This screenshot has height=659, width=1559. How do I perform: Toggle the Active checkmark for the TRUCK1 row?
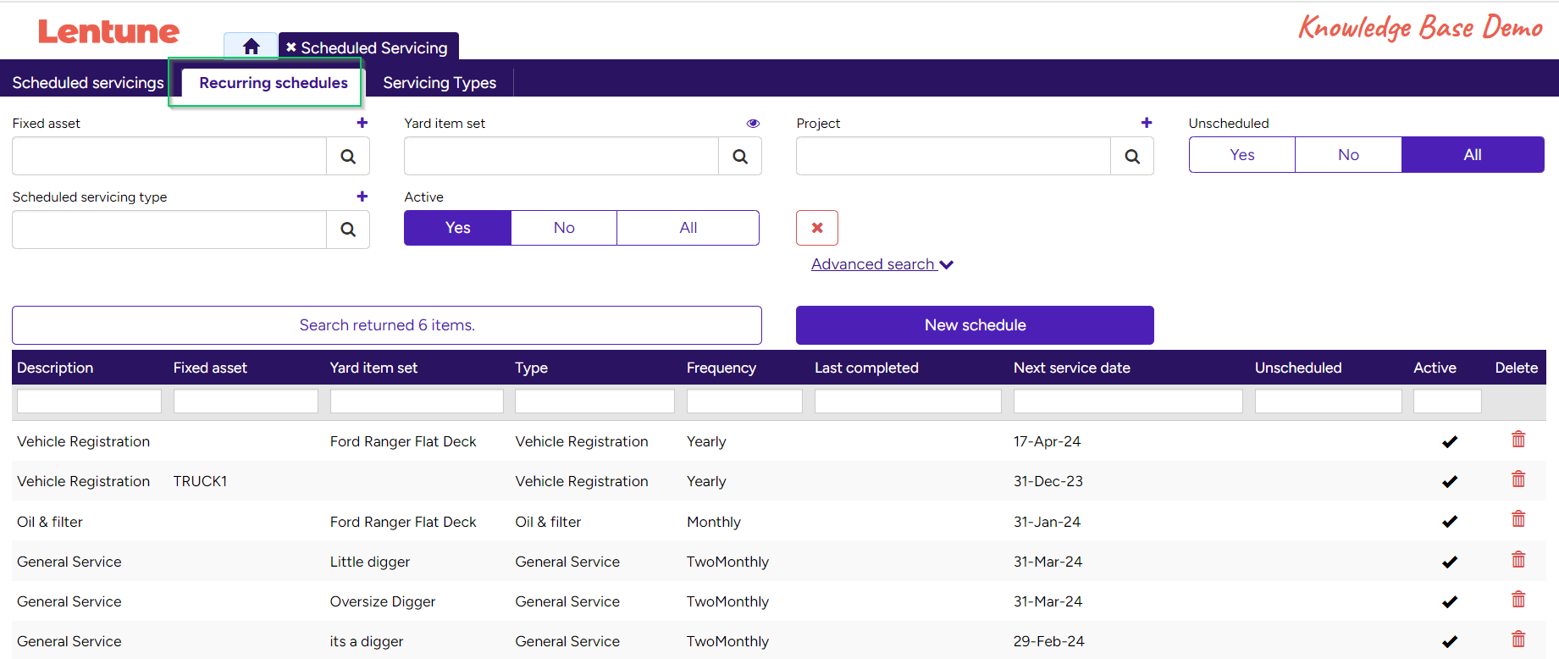1450,481
